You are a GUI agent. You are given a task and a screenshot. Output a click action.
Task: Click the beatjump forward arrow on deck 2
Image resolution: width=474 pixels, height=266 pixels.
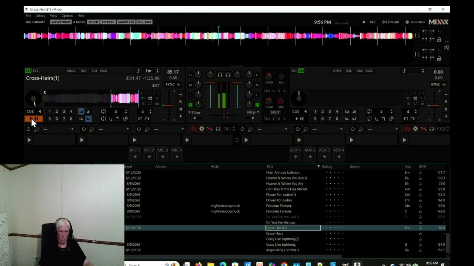[x=413, y=119]
